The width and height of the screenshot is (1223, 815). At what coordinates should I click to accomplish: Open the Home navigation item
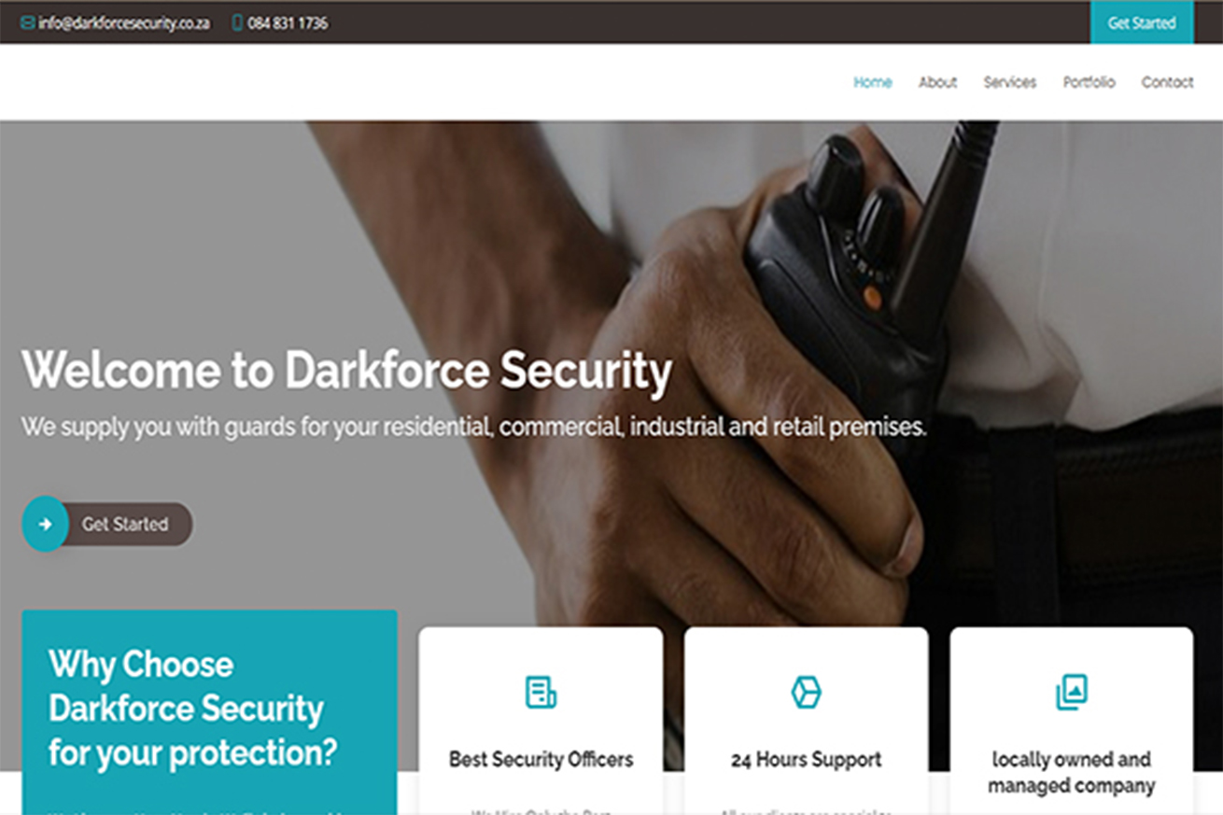coord(873,82)
